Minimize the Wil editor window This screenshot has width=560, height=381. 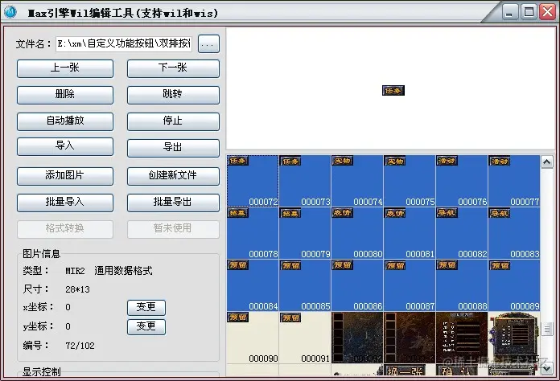pyautogui.click(x=509, y=12)
